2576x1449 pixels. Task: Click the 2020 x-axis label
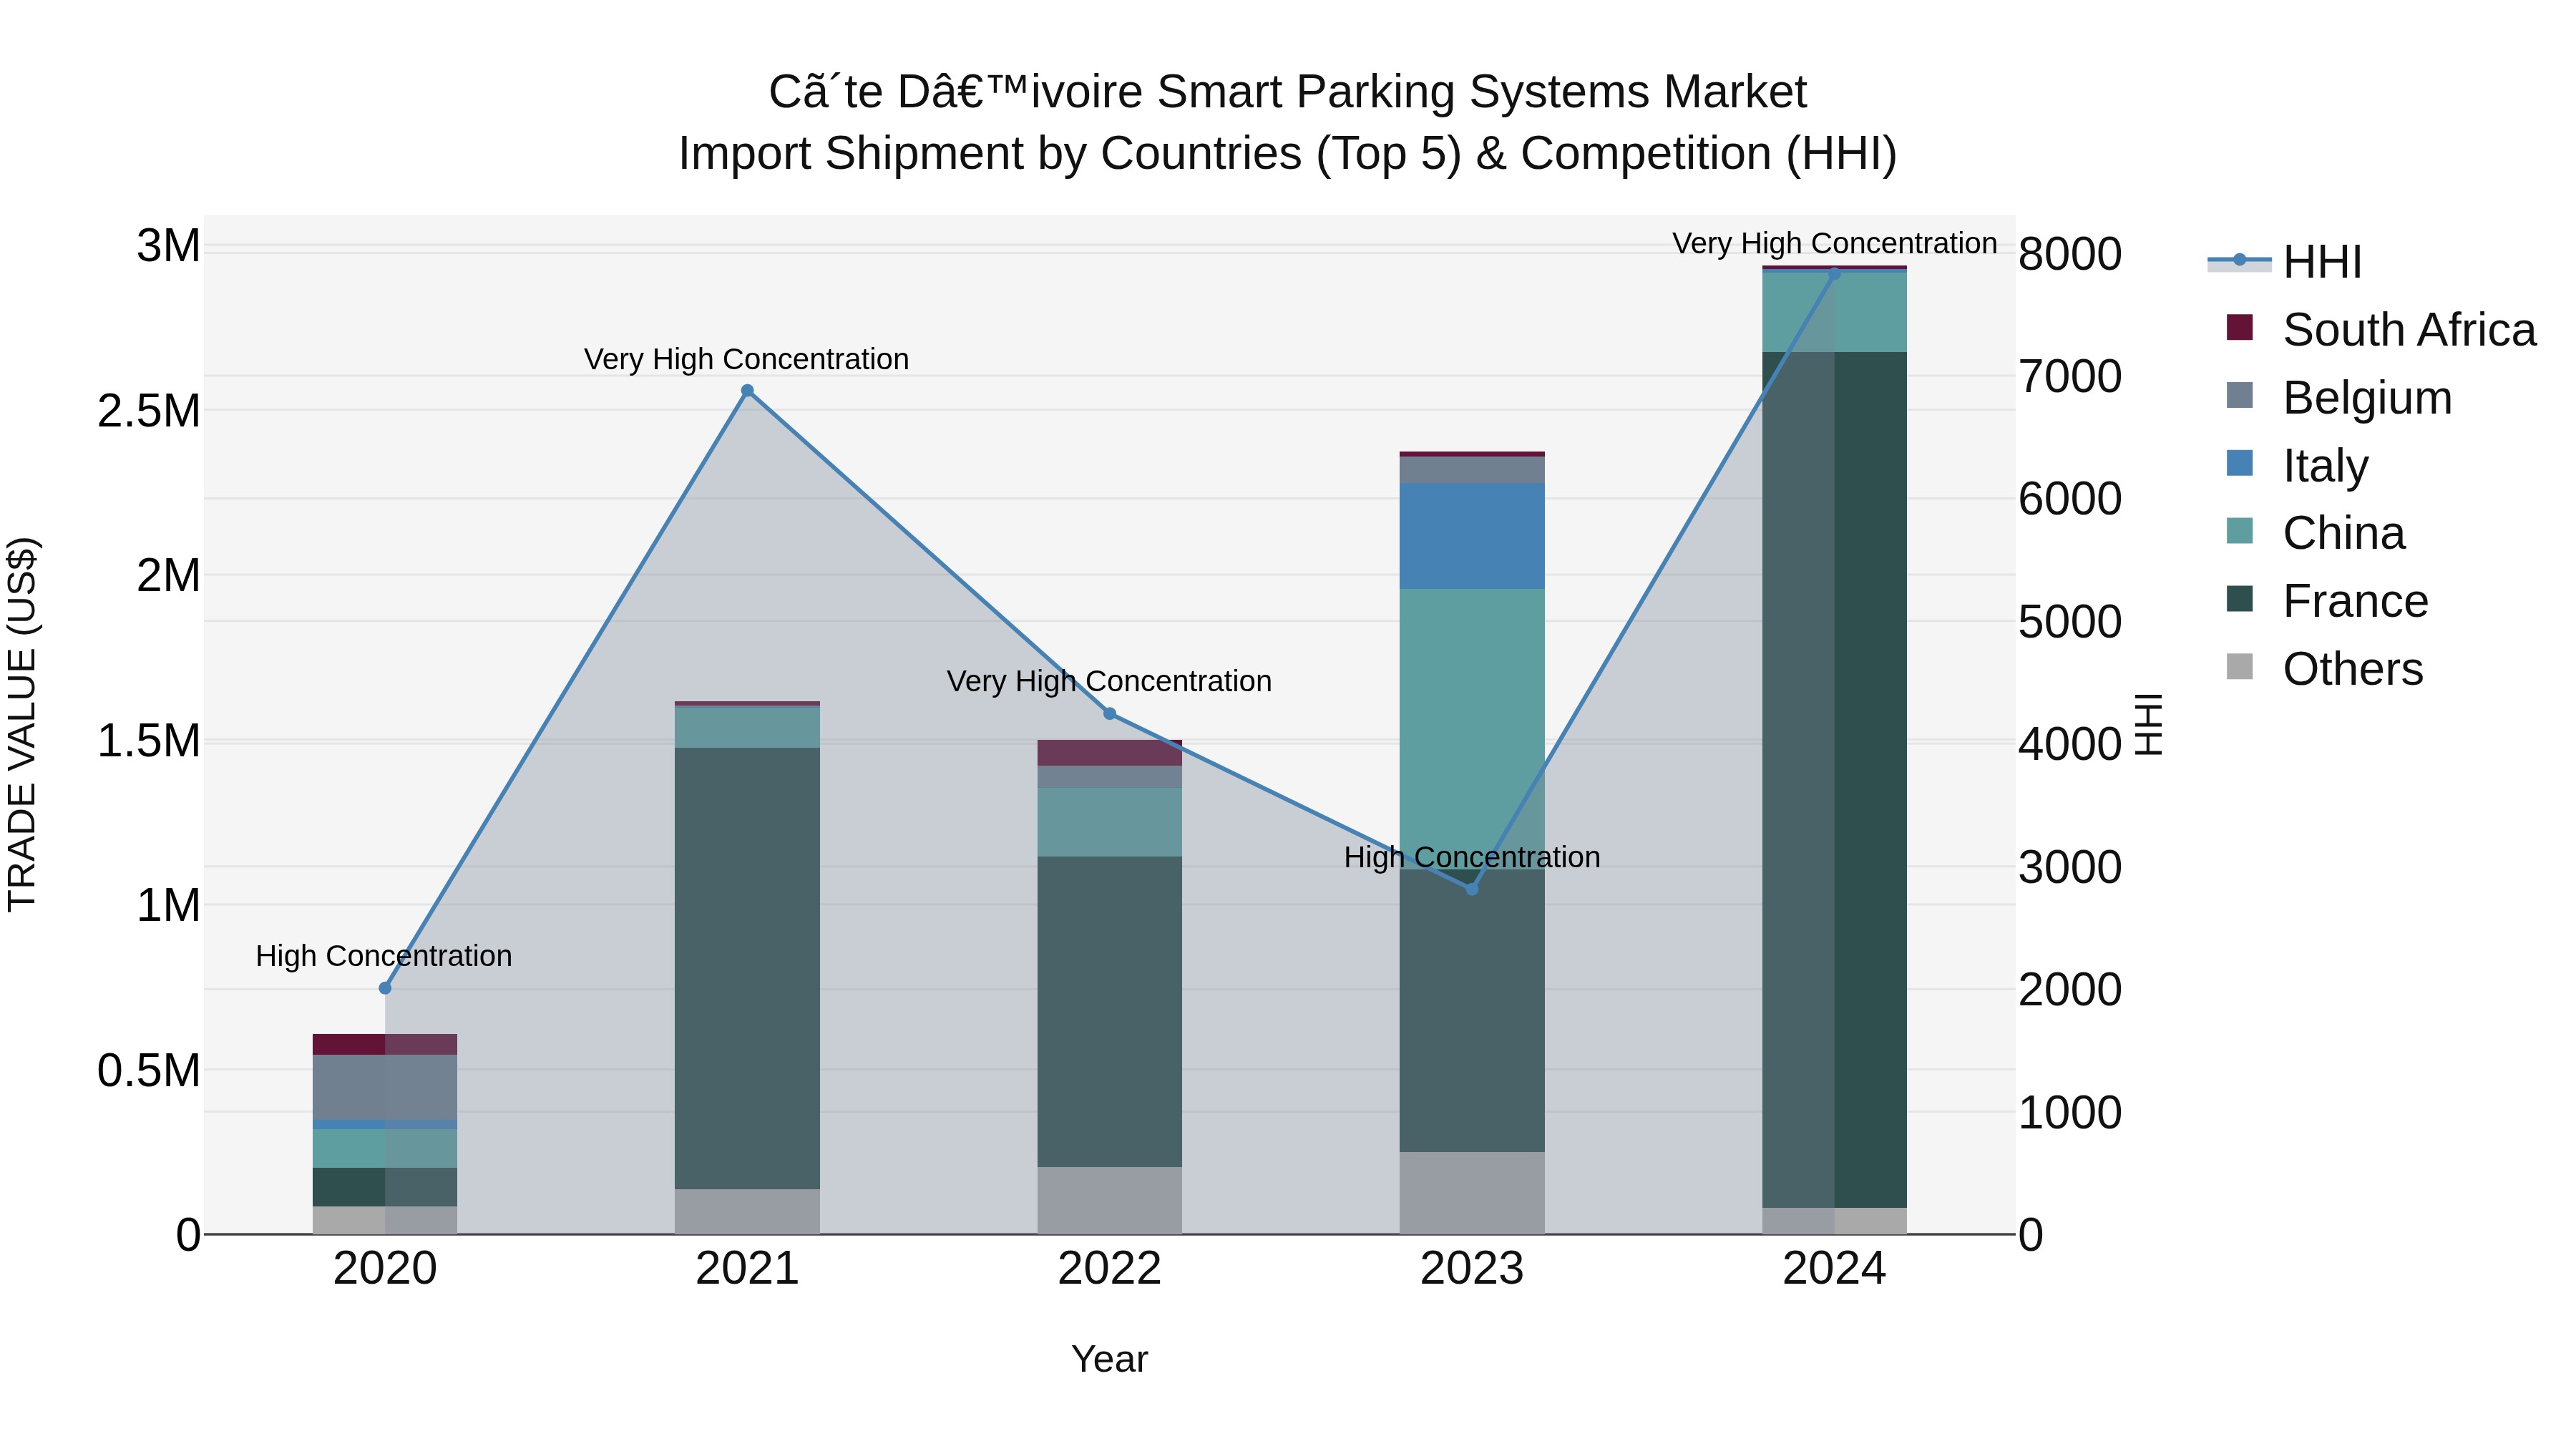click(x=385, y=1269)
